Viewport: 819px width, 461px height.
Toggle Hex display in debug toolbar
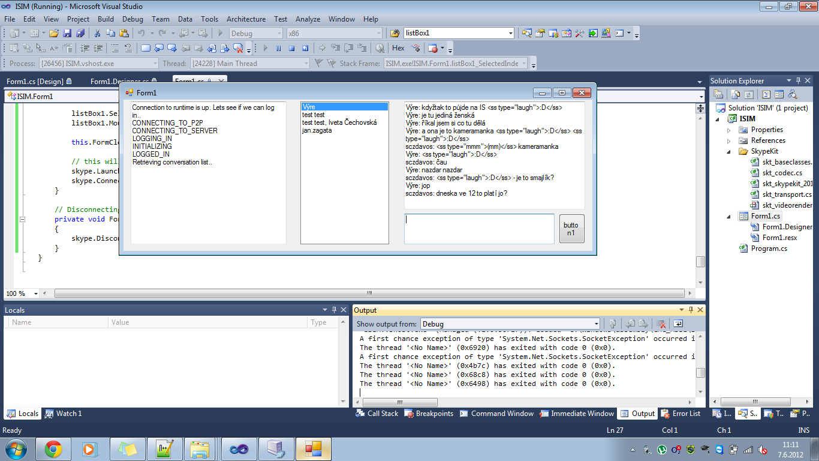(x=398, y=48)
